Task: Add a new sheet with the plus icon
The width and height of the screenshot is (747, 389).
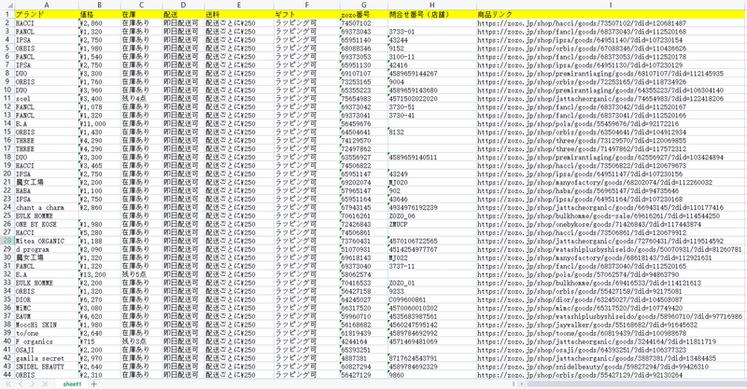Action: 94,383
